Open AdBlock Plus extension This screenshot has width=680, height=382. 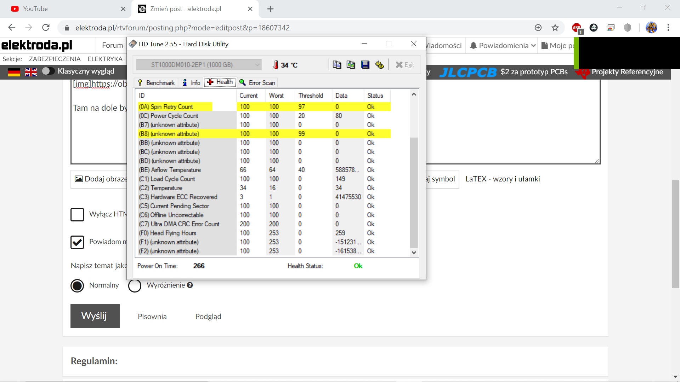tap(577, 28)
